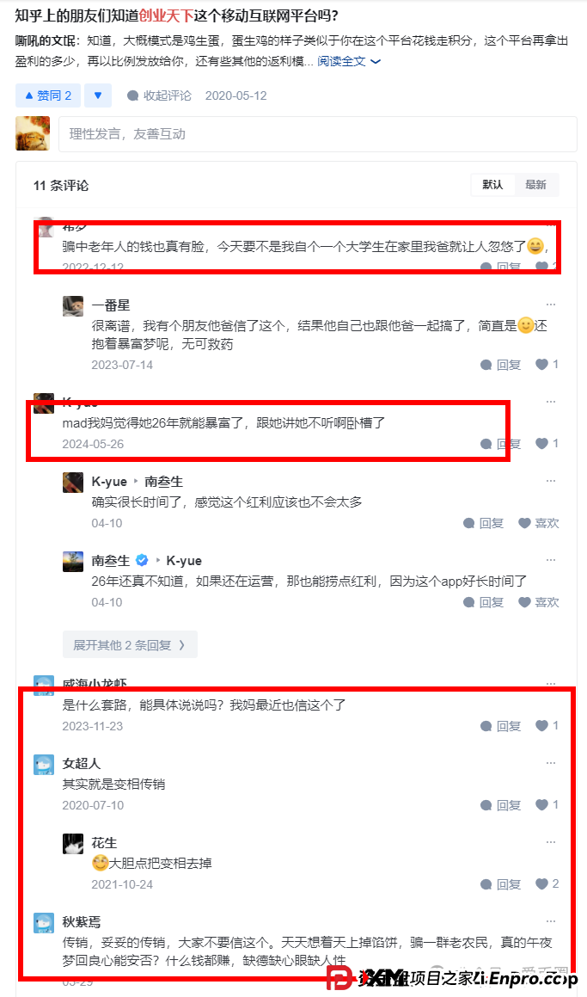
Task: Open 南叁生's user profile name
Action: click(111, 561)
